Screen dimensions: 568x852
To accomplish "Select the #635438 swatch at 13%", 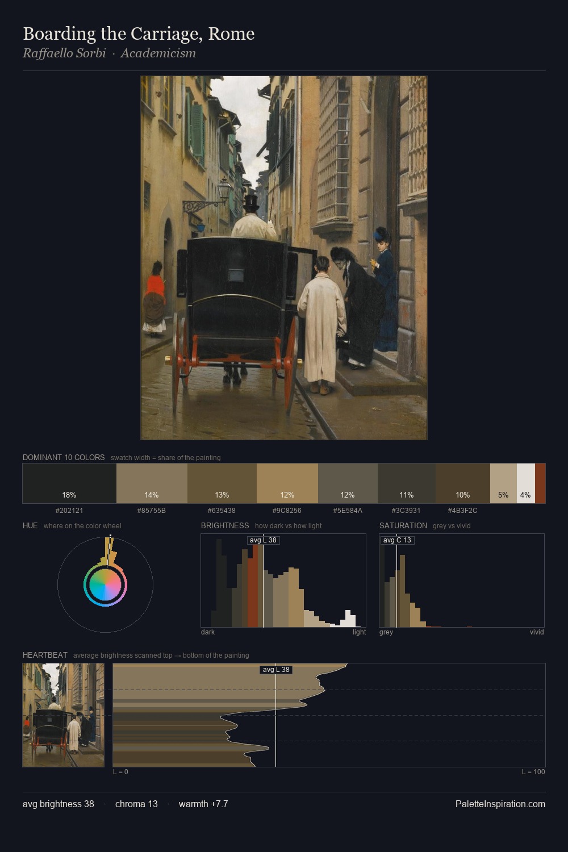I will [222, 483].
